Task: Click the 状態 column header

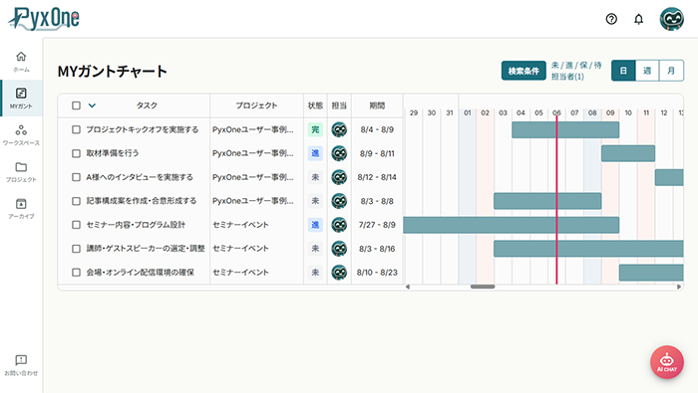Action: 315,105
